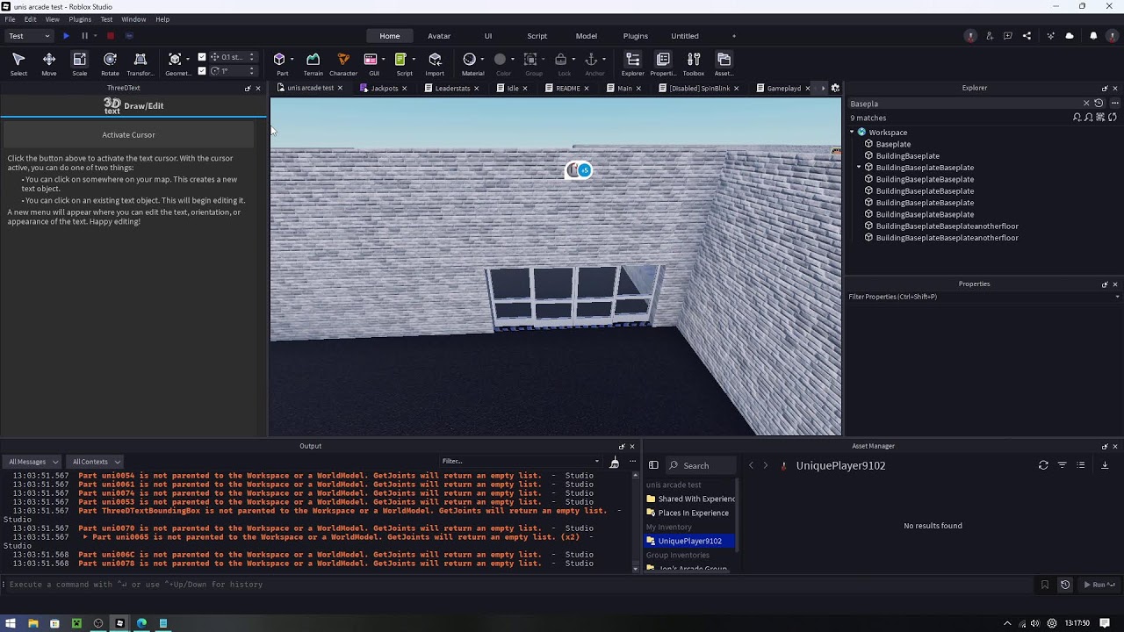Toggle the Asset Manager sidebar
This screenshot has width=1124, height=632.
point(653,465)
